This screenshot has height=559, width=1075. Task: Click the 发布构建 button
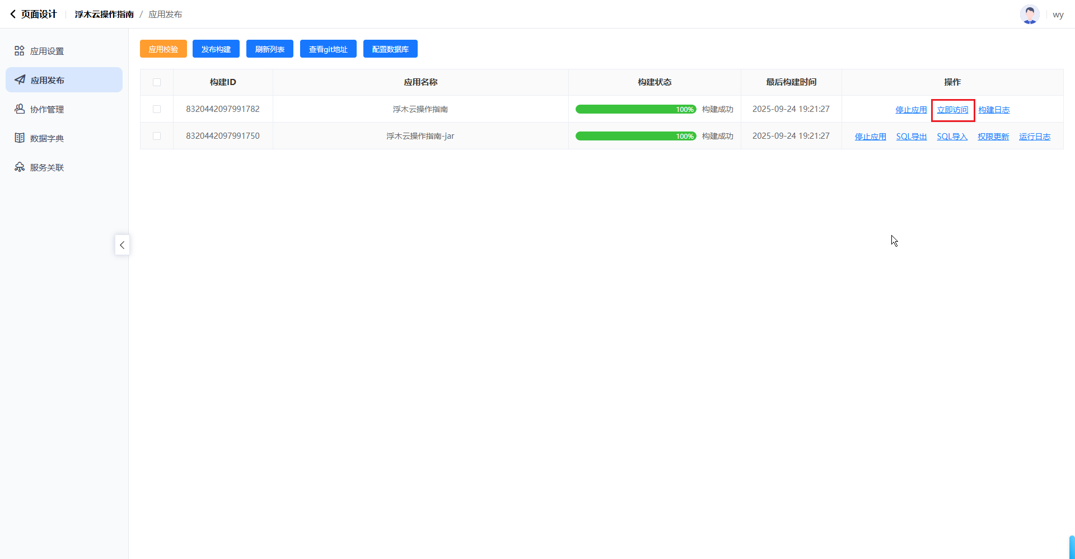(216, 49)
